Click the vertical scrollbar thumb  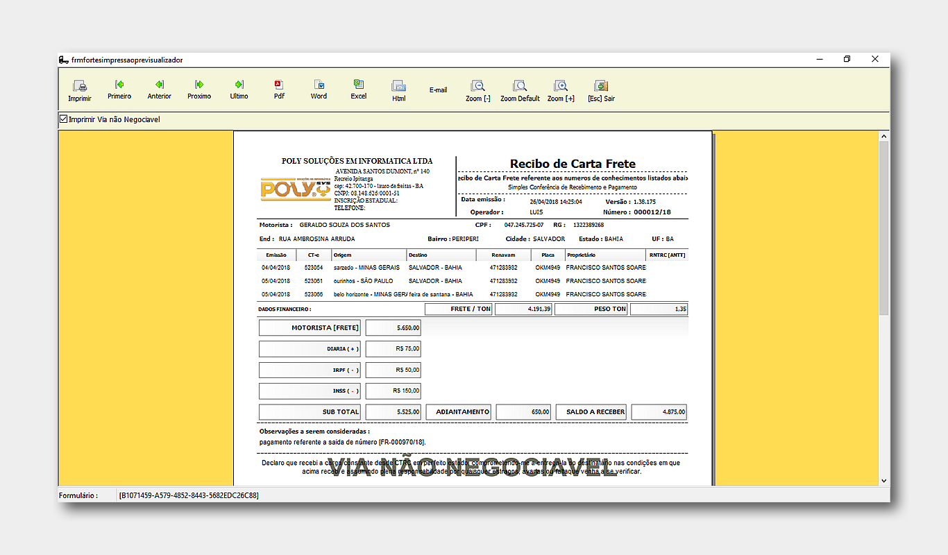(883, 229)
